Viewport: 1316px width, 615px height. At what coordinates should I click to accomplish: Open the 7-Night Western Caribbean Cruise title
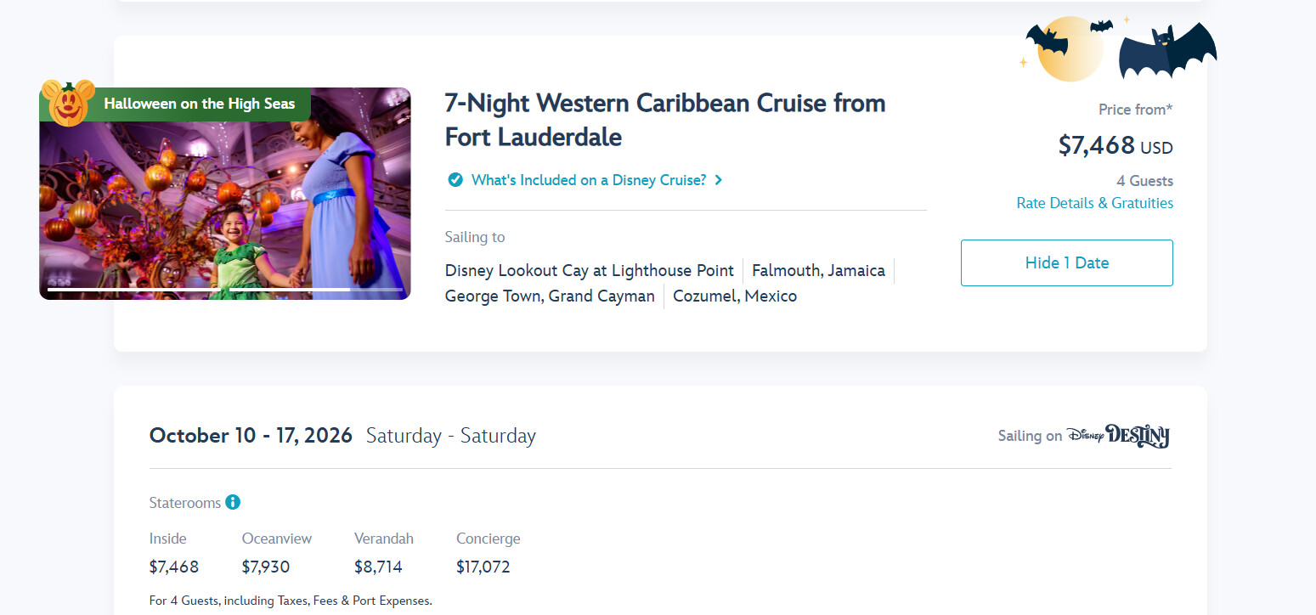(x=664, y=120)
